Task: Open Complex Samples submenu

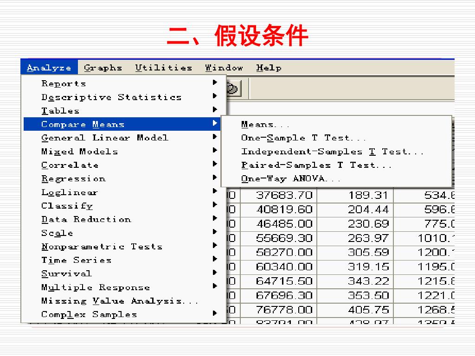Action: tap(121, 314)
